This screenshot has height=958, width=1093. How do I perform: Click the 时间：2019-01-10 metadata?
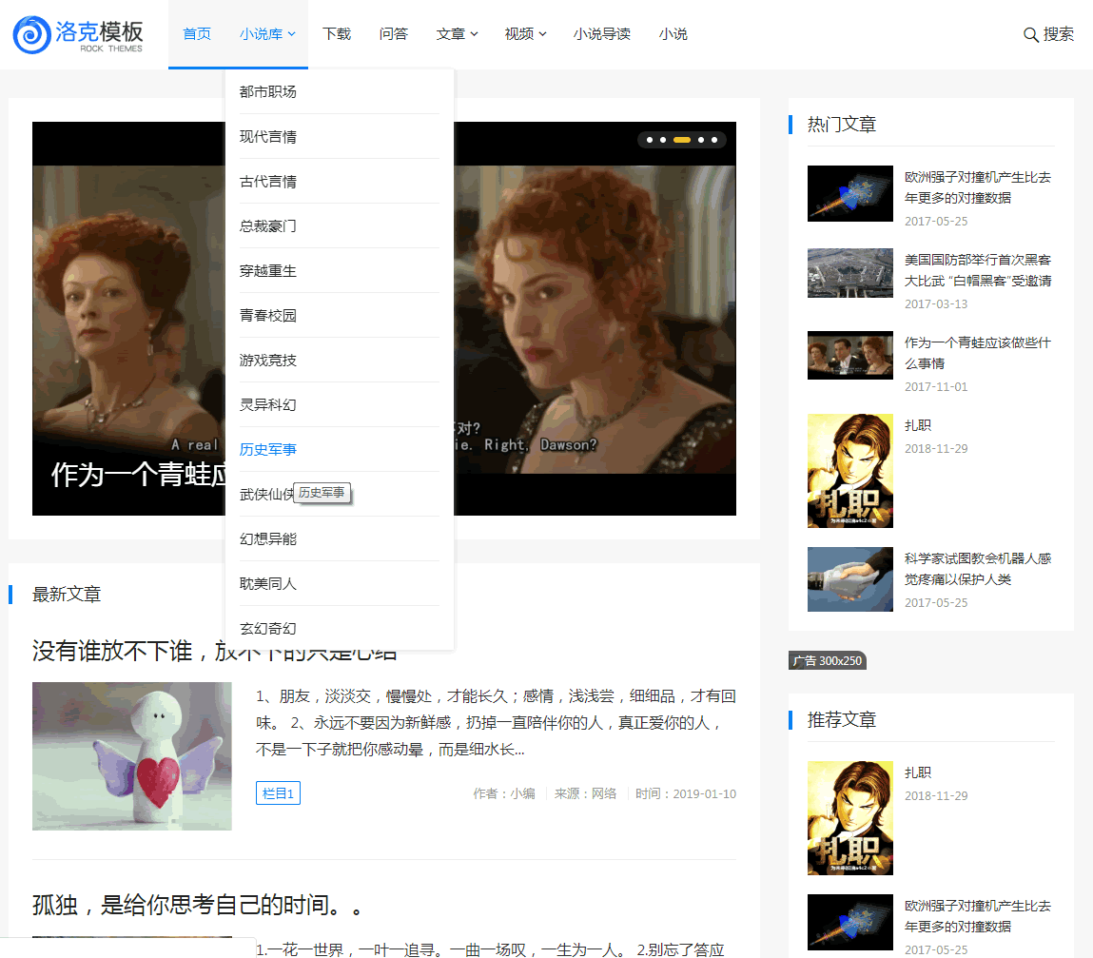(685, 793)
